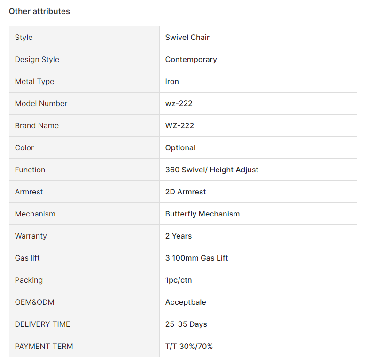The image size is (366, 363).
Task: Select the Acceptbale value text
Action: (x=186, y=302)
